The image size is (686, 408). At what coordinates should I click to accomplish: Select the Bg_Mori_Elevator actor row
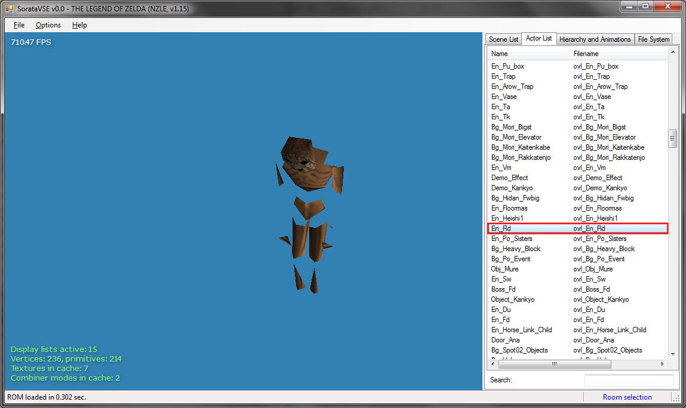click(x=577, y=137)
